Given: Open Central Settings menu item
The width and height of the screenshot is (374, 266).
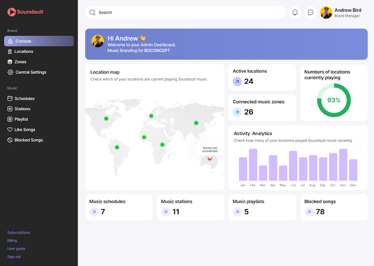Looking at the screenshot, I should 30,72.
